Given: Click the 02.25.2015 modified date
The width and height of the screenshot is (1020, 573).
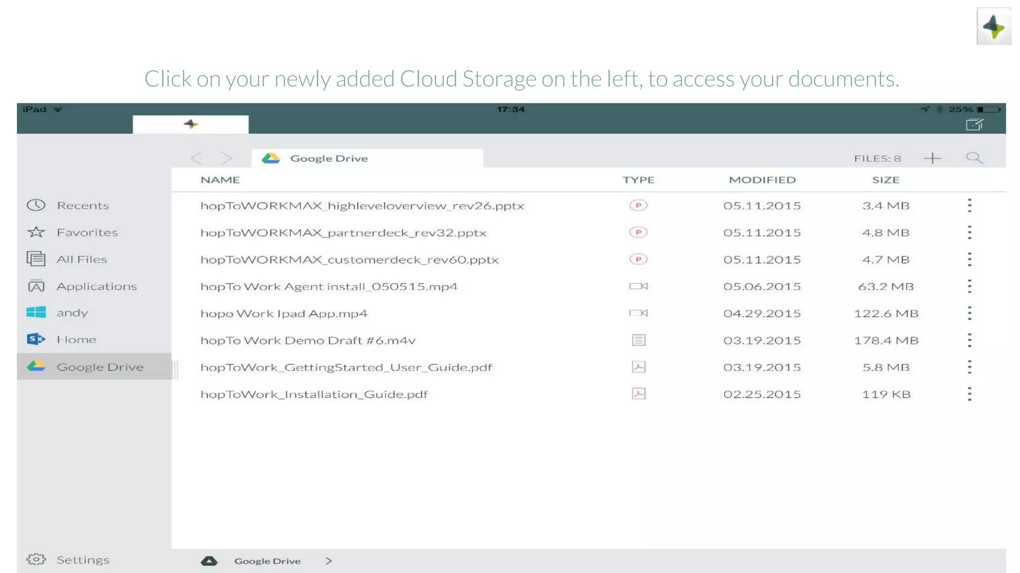Looking at the screenshot, I should [762, 394].
